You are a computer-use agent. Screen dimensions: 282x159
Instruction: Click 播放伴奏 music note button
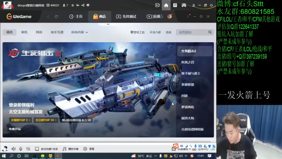pyautogui.click(x=70, y=149)
